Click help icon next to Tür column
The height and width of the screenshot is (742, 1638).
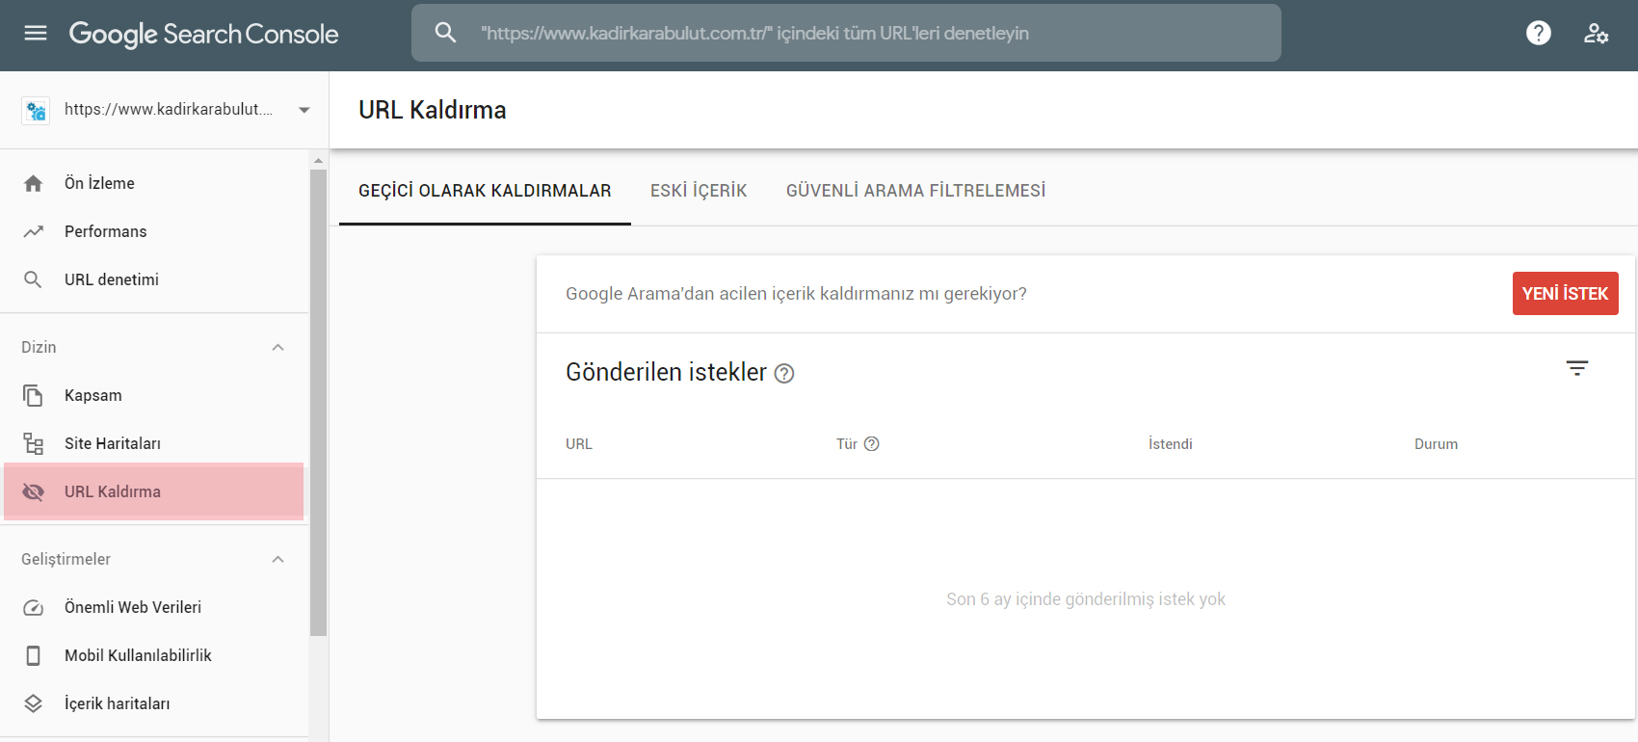click(x=872, y=444)
